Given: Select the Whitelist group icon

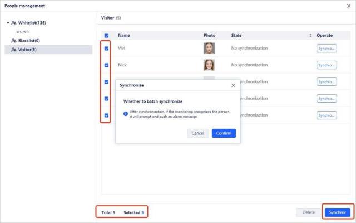Looking at the screenshot, I should 14,23.
